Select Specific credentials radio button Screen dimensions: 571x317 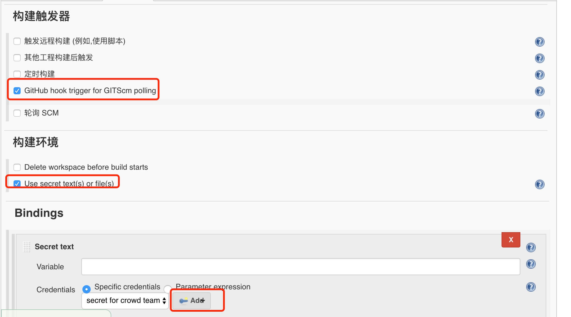tap(86, 289)
